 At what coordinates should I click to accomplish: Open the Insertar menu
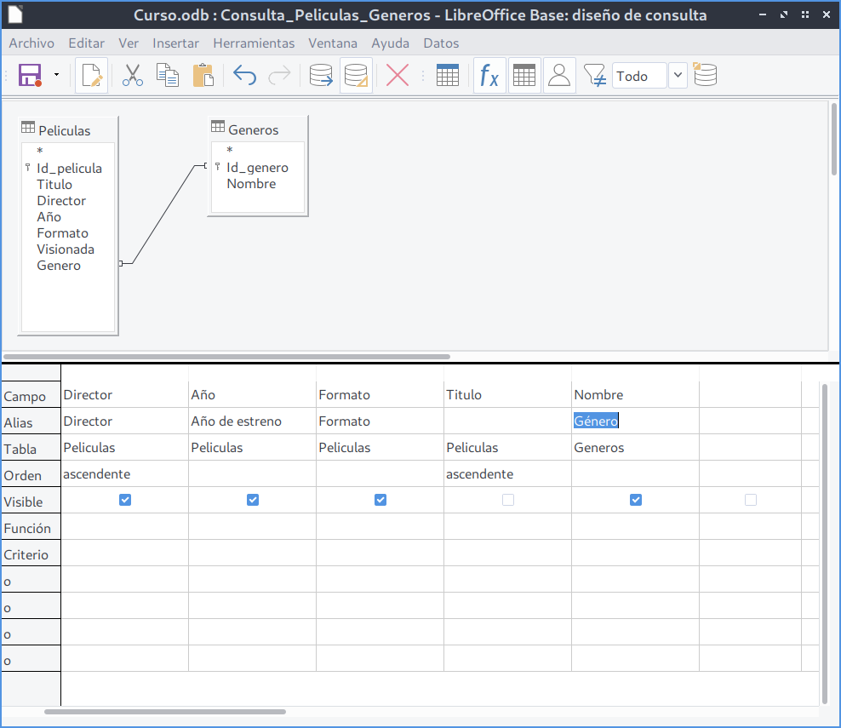coord(175,43)
